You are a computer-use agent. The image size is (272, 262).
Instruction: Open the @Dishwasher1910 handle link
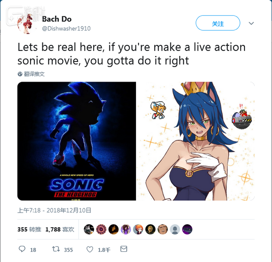[66, 28]
